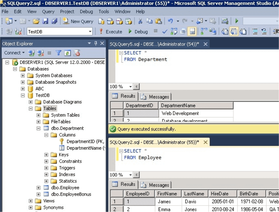Toggle the Include Actual Execution Plan icon

click(x=204, y=31)
